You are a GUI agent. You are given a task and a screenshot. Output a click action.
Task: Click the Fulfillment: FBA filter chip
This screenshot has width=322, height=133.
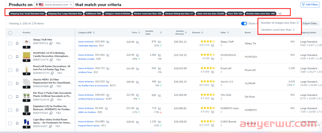pos(93,14)
